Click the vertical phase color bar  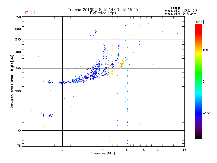pos(199,81)
